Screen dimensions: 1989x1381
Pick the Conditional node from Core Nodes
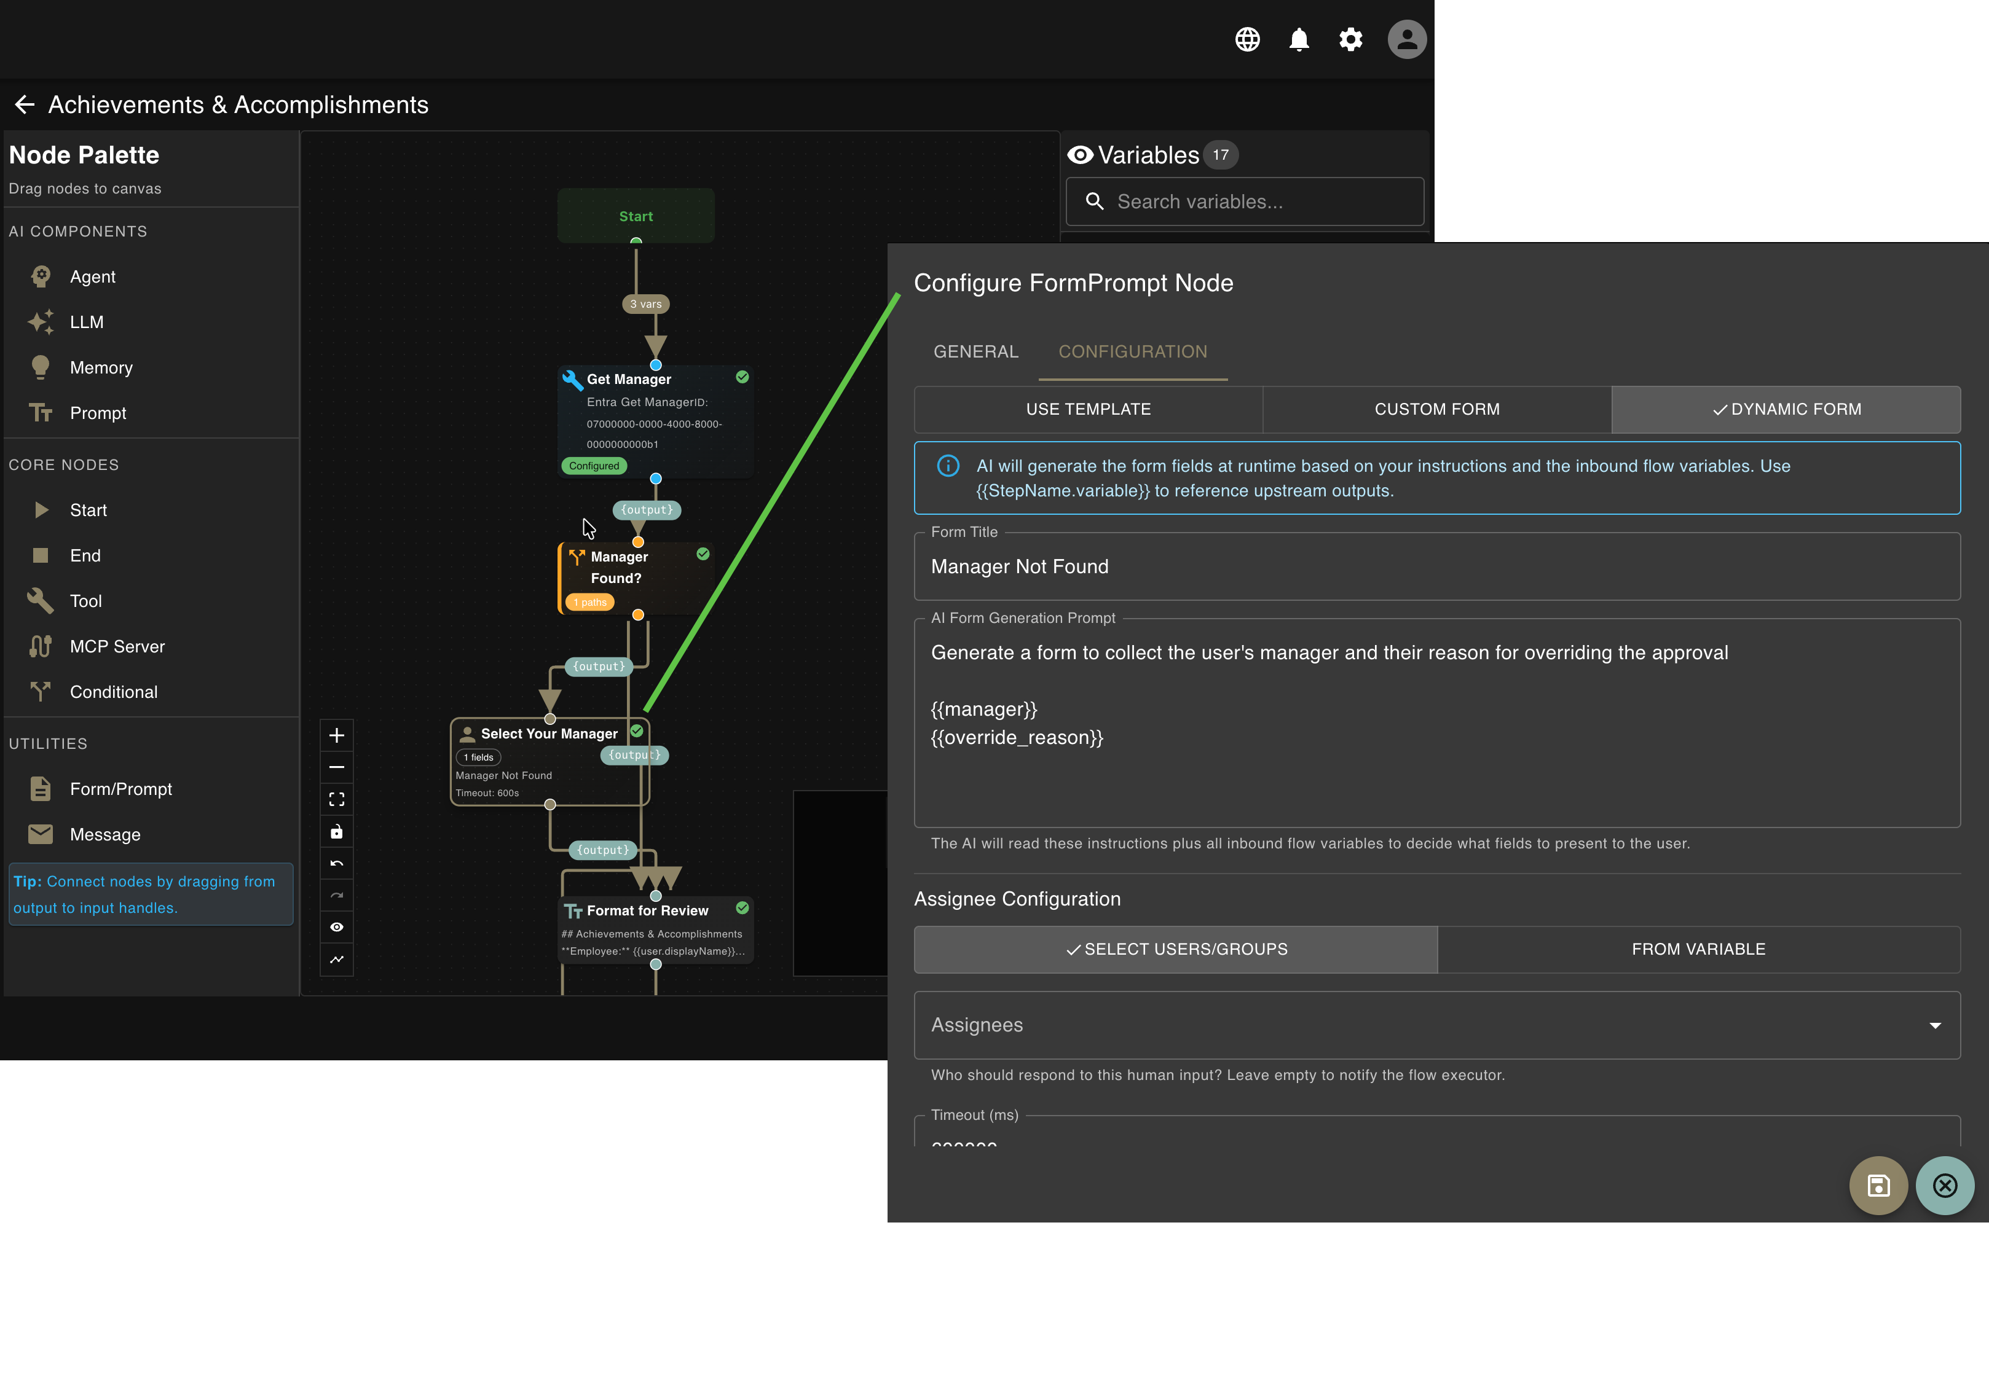[113, 691]
